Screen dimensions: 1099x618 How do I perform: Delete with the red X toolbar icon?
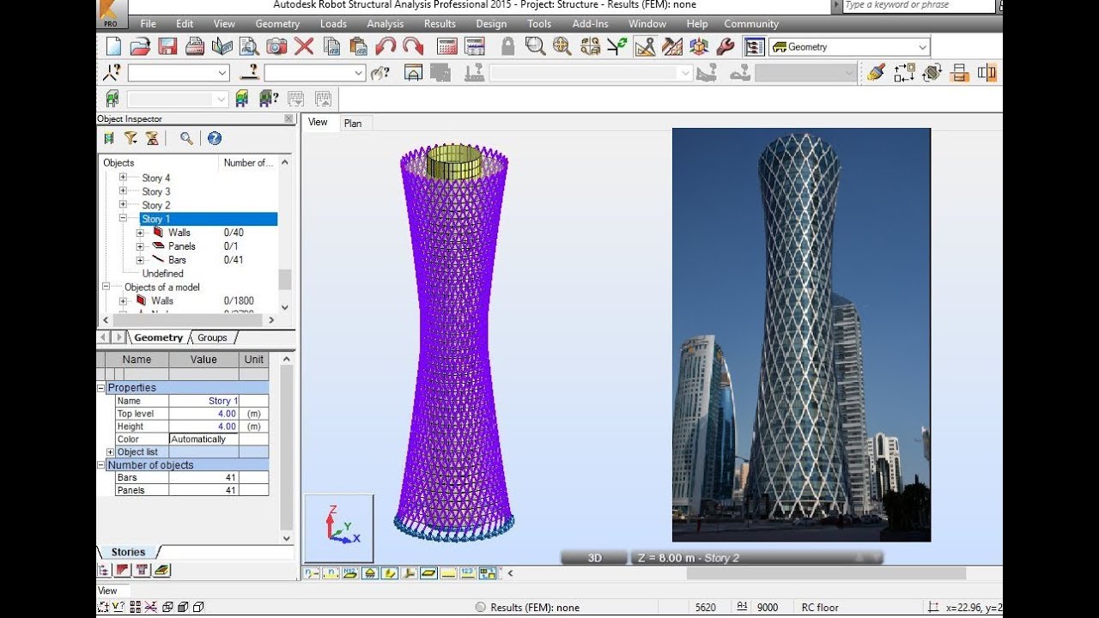[x=304, y=46]
